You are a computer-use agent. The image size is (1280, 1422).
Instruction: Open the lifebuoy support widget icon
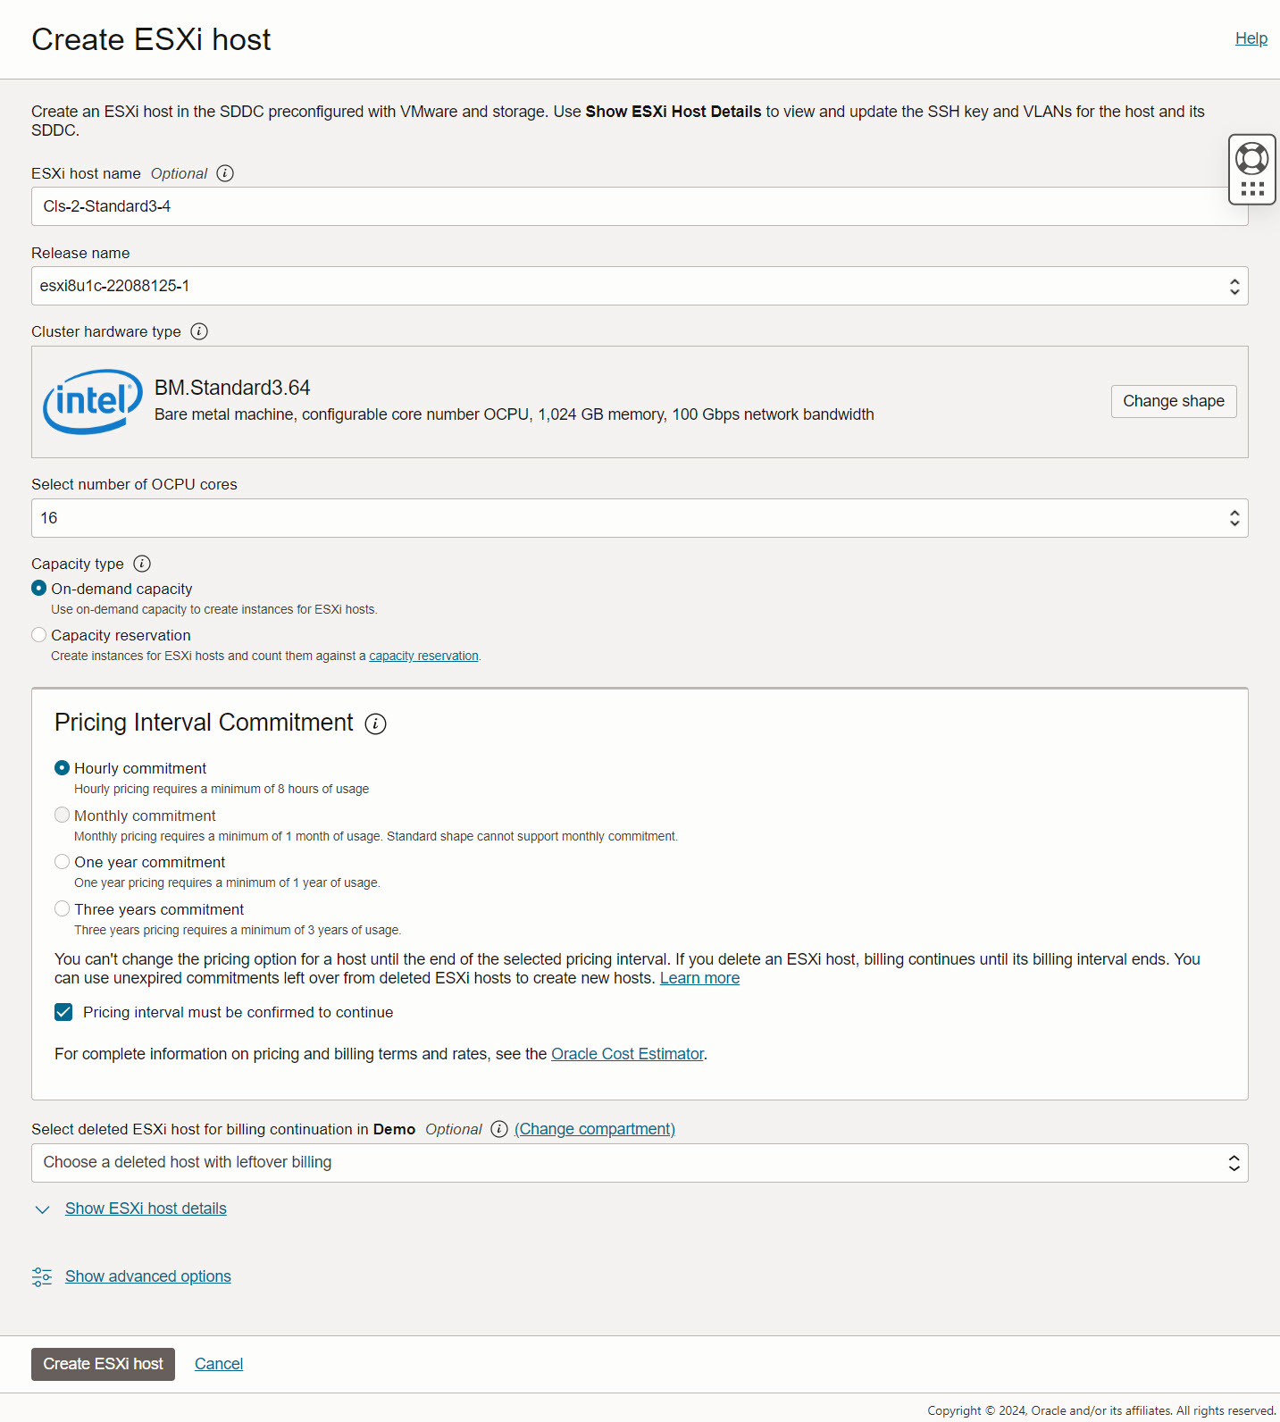click(x=1251, y=158)
